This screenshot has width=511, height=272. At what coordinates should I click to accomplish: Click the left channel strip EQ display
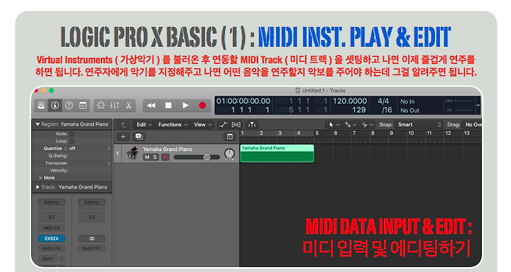tap(52, 217)
